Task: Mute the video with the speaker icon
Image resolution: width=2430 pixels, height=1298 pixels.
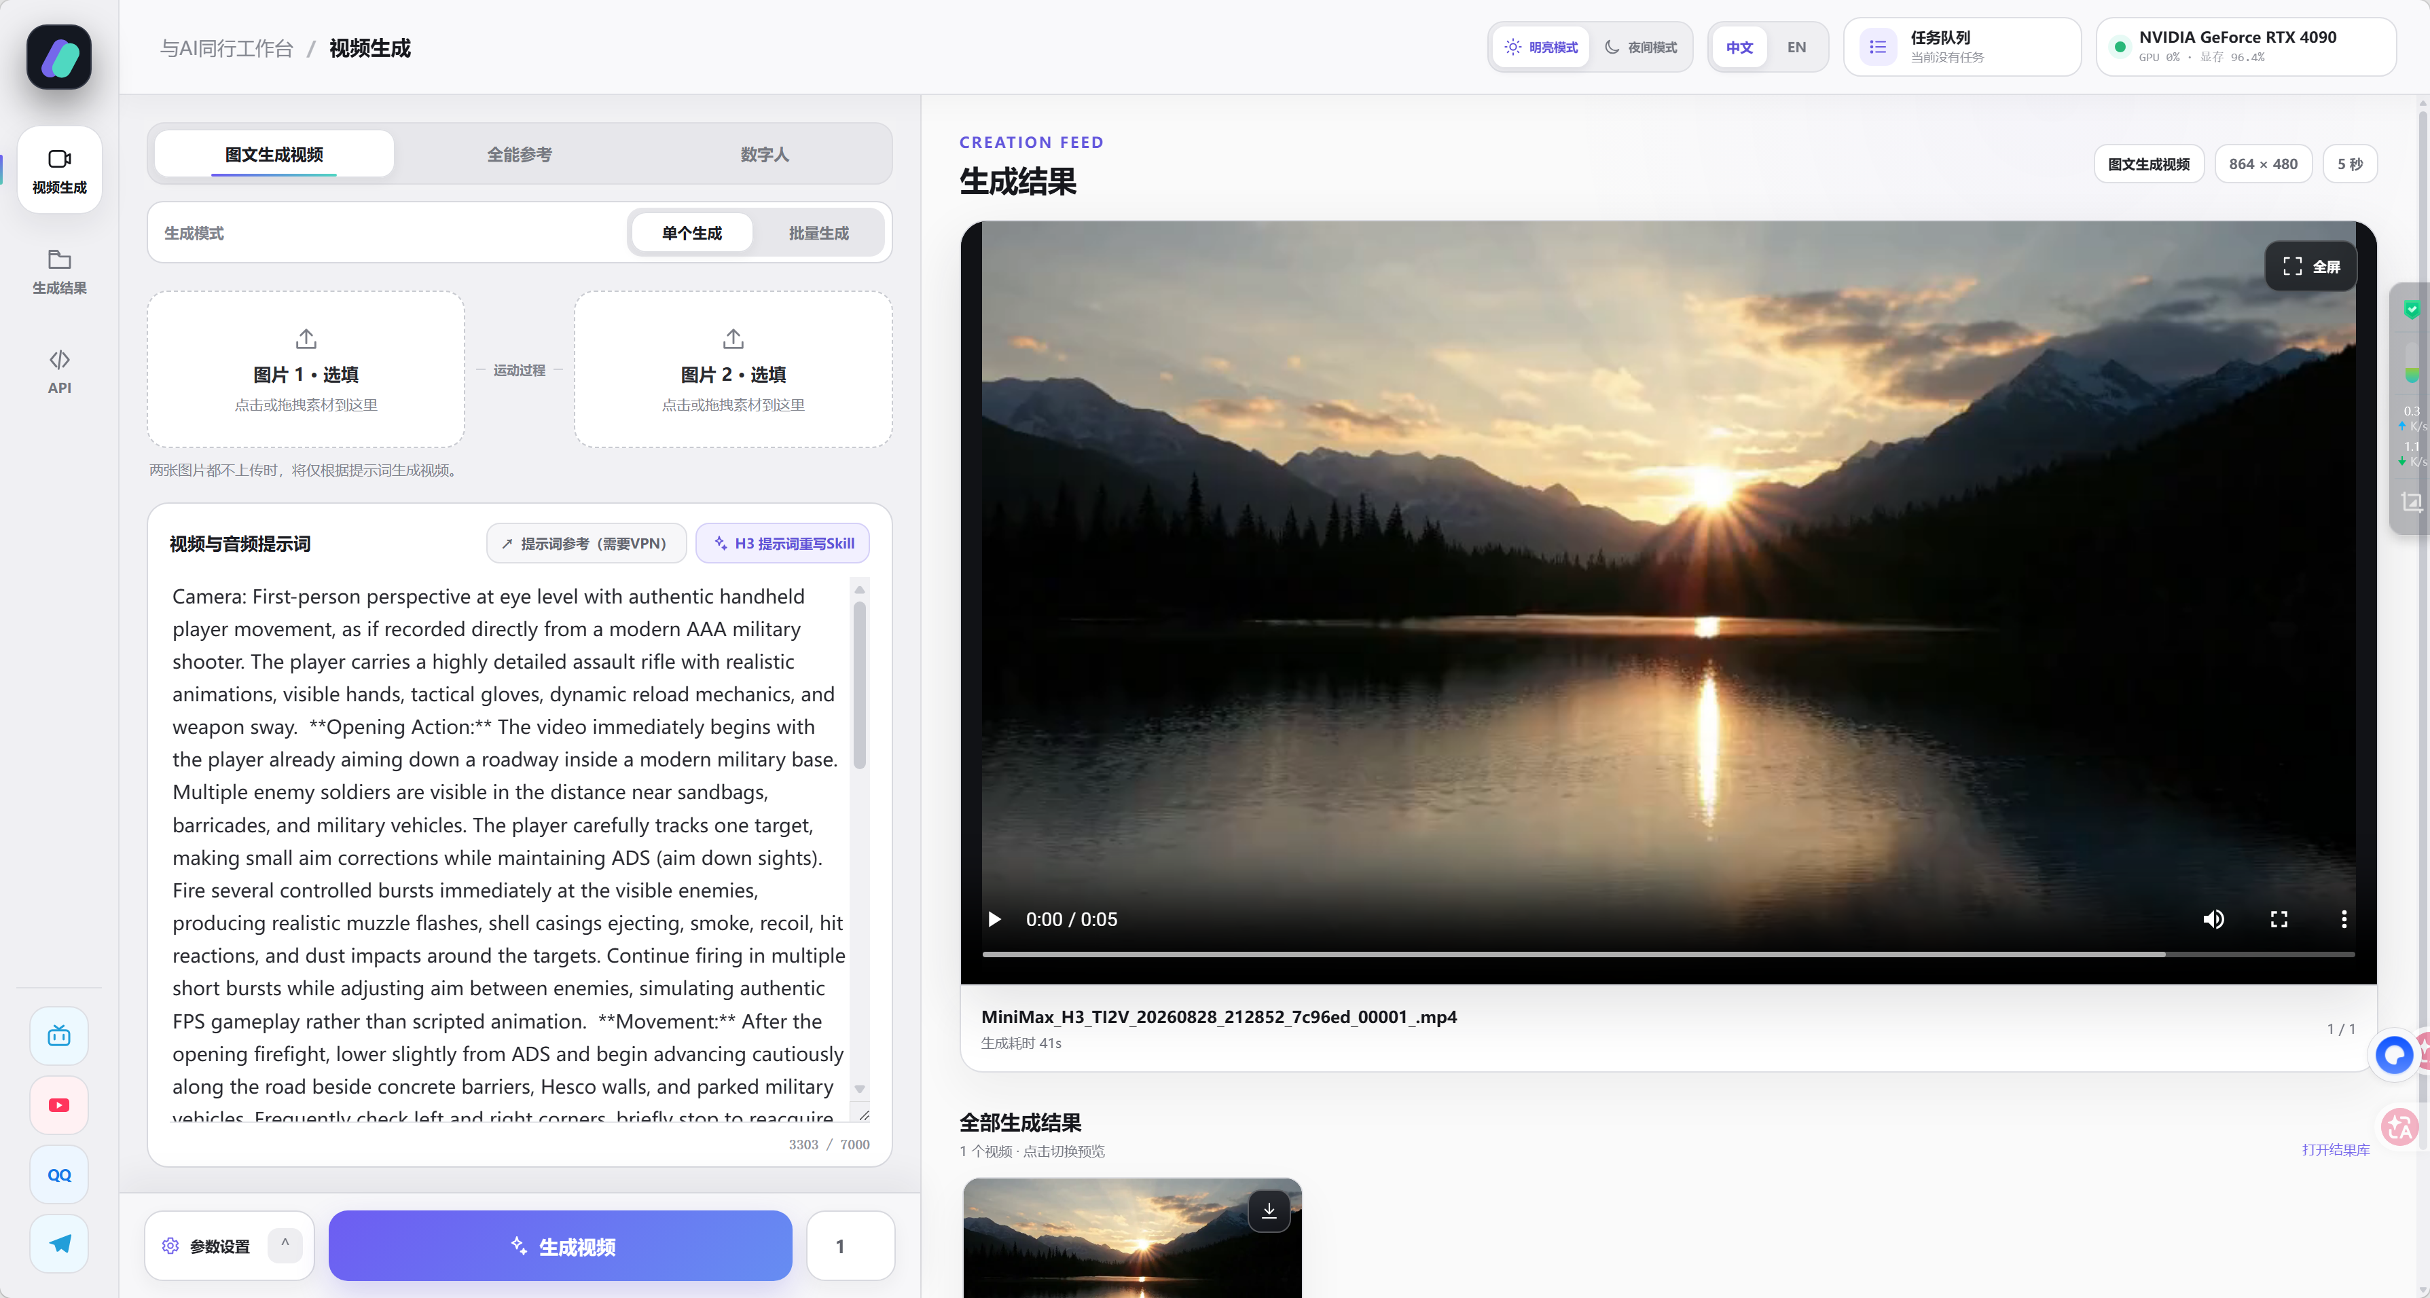Action: pyautogui.click(x=2213, y=919)
